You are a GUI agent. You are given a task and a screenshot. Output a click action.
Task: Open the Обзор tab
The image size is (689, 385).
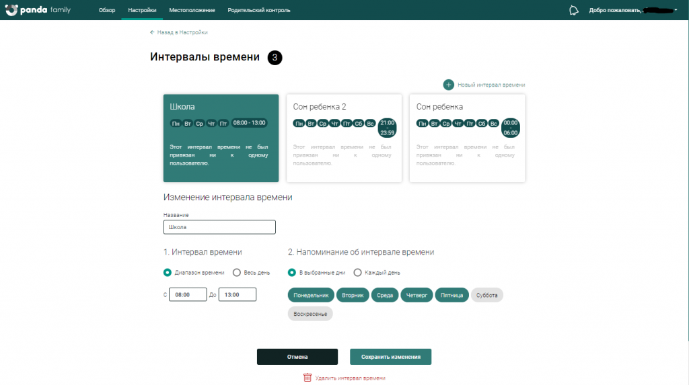tap(107, 10)
